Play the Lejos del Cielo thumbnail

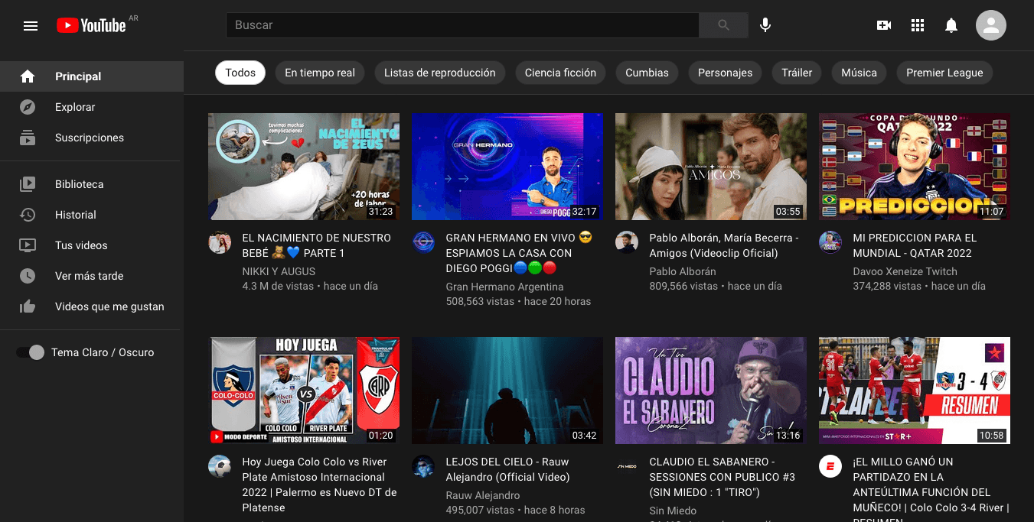[x=507, y=391]
